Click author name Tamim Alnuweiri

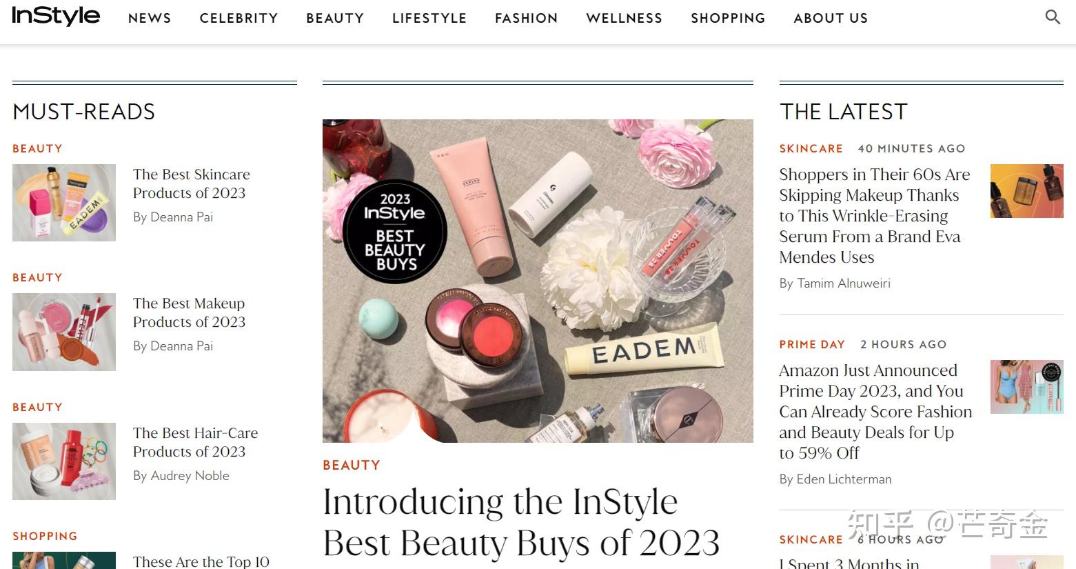tap(843, 283)
